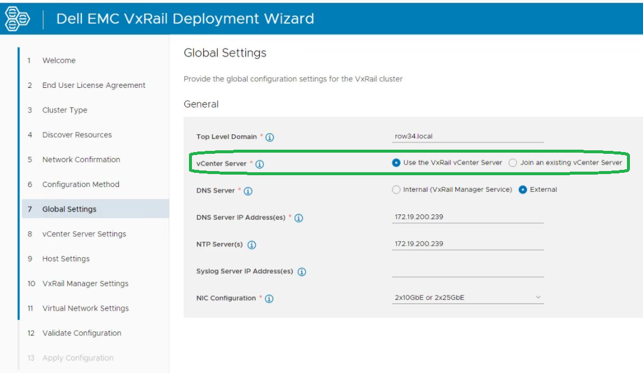The width and height of the screenshot is (643, 373).
Task: Select Internal (VxRail Manager Service) DNS option
Action: click(x=396, y=190)
